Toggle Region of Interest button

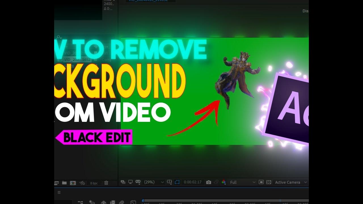tap(261, 182)
